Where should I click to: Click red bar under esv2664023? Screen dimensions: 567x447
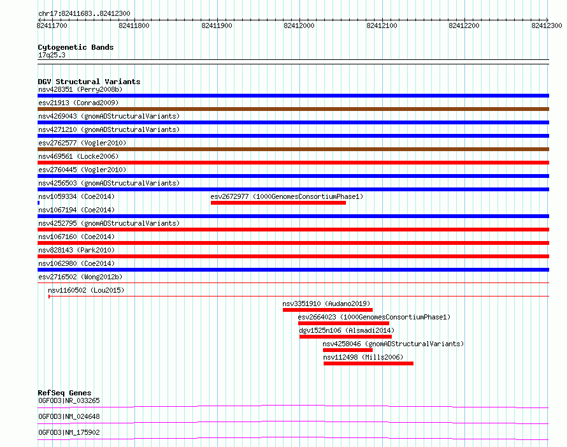tap(343, 323)
